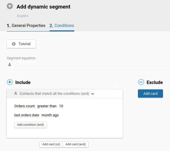Screen dimensions: 170x151
Task: Switch to the General Properties tab
Action: click(x=26, y=26)
